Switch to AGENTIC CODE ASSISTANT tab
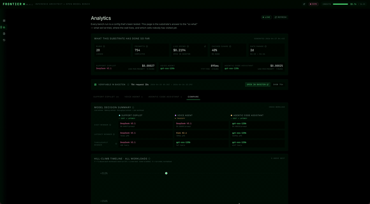Image resolution: width=370 pixels, height=204 pixels. 165,97
